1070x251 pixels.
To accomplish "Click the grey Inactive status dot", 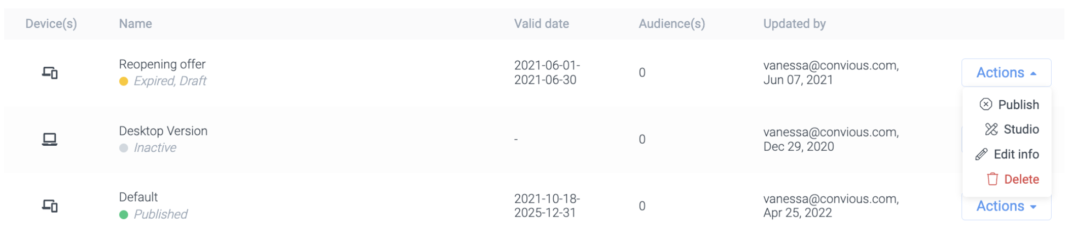I will tap(124, 148).
